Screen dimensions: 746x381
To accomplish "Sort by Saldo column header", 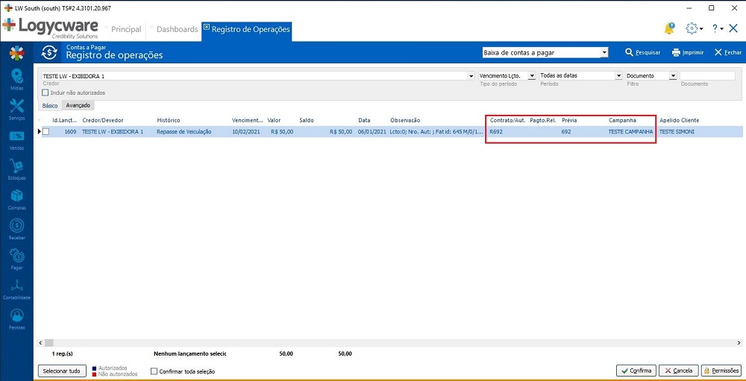I will pos(307,120).
